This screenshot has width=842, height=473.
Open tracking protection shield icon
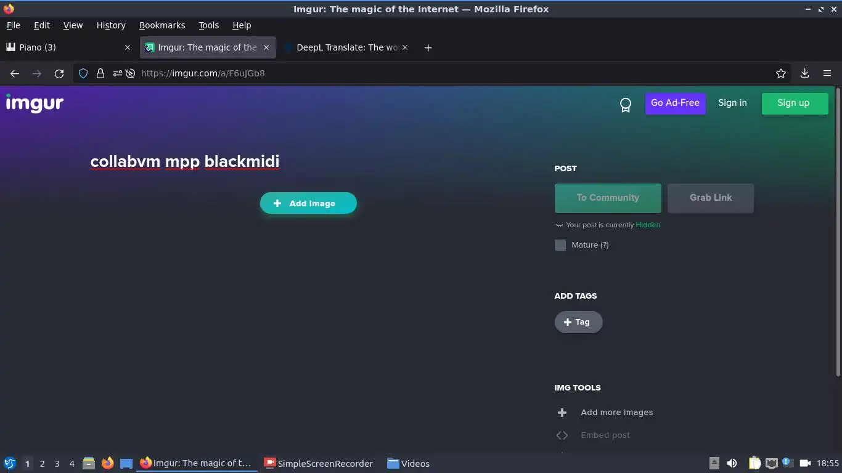(83, 73)
